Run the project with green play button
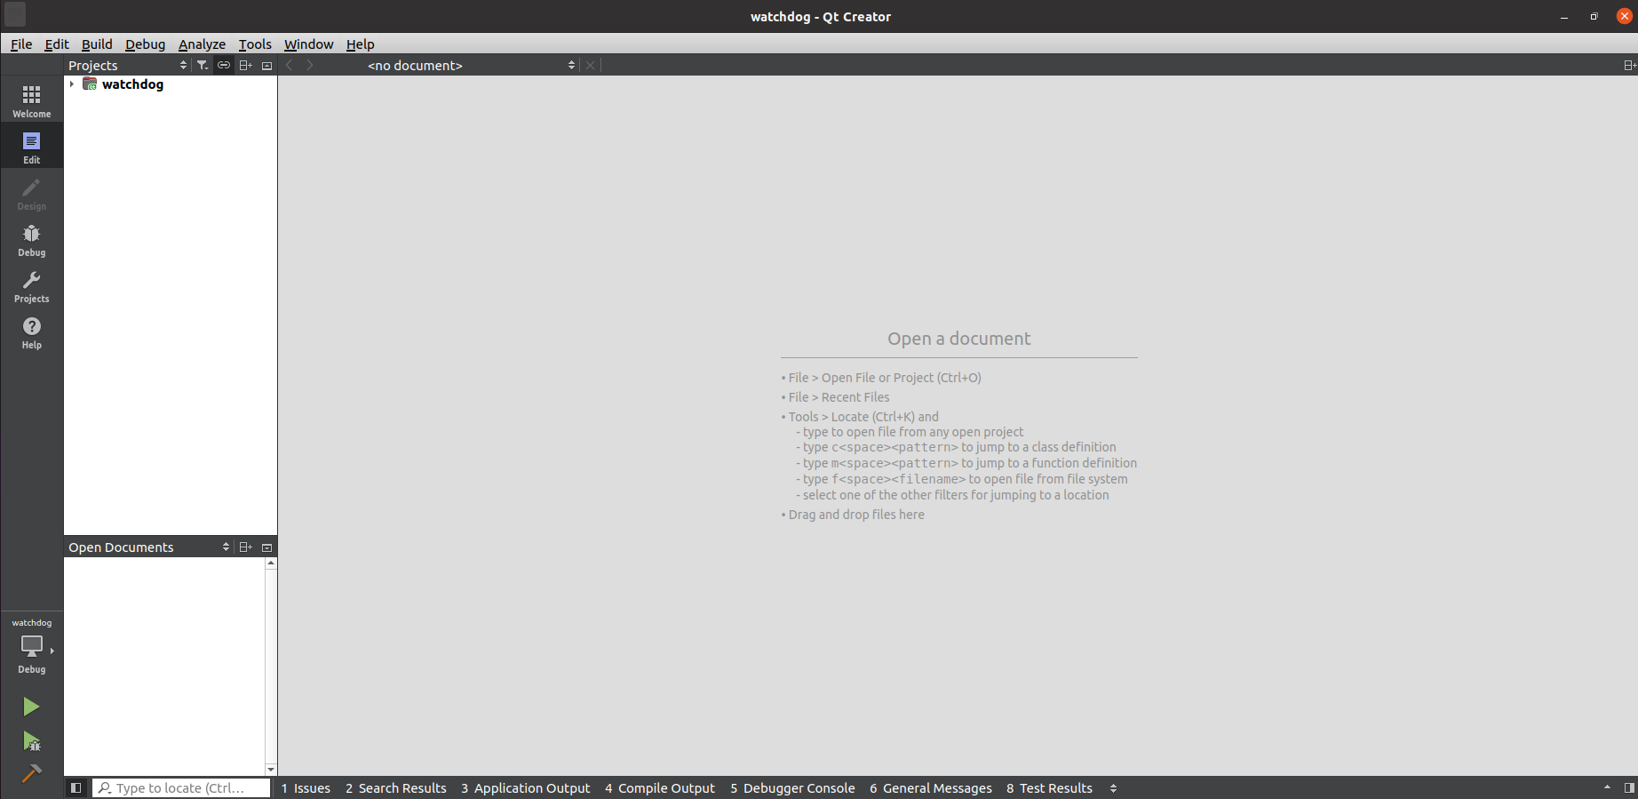This screenshot has height=799, width=1638. pyautogui.click(x=31, y=707)
